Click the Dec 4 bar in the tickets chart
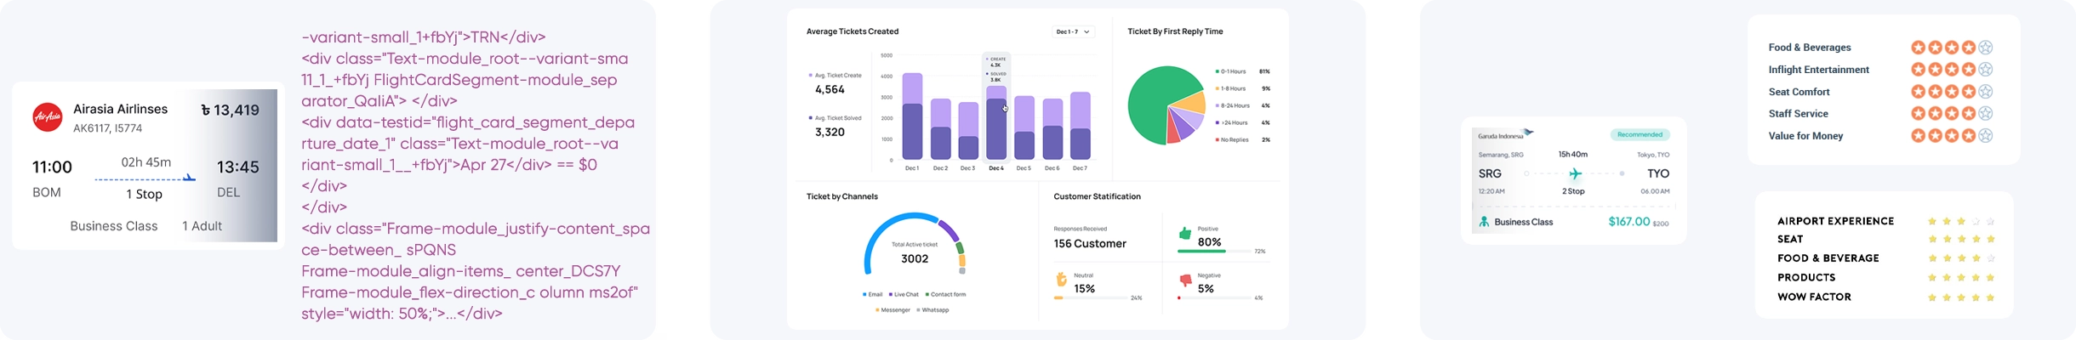Image resolution: width=2076 pixels, height=340 pixels. (996, 122)
